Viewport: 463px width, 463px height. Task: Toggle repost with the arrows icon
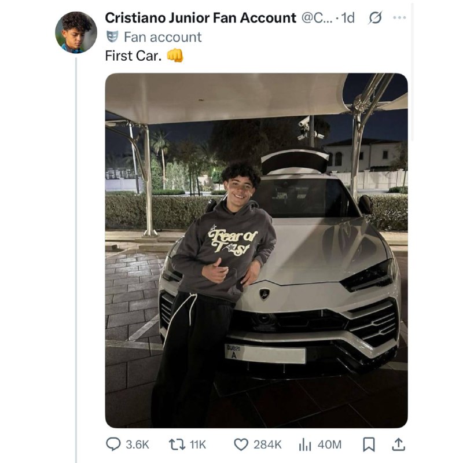click(177, 444)
